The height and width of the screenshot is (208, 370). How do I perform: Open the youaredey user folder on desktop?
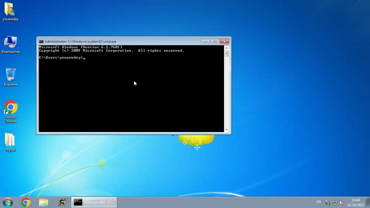coord(10,12)
